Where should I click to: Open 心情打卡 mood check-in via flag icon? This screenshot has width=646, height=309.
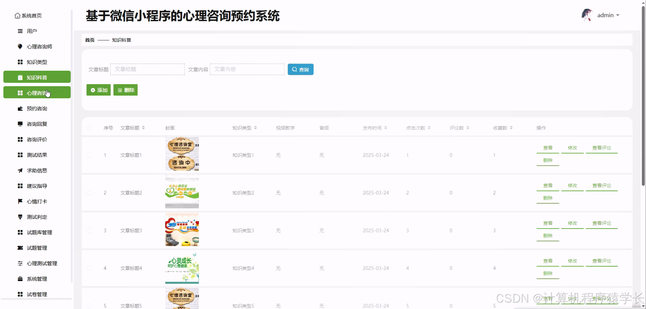click(x=20, y=201)
